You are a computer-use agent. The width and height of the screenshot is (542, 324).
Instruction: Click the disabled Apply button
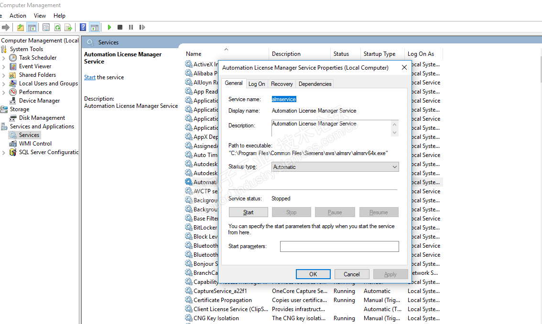[x=390, y=274]
